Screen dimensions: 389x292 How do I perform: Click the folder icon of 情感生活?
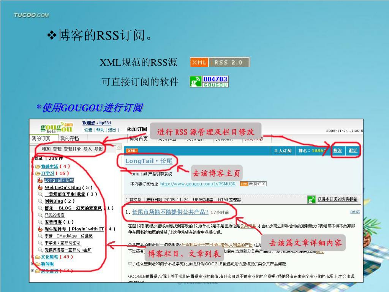pyautogui.click(x=38, y=167)
